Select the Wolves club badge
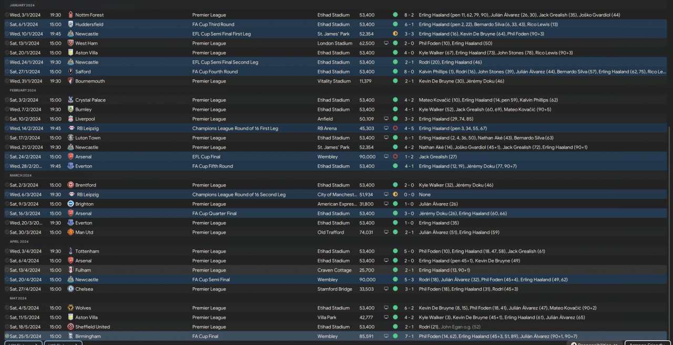 [71, 308]
